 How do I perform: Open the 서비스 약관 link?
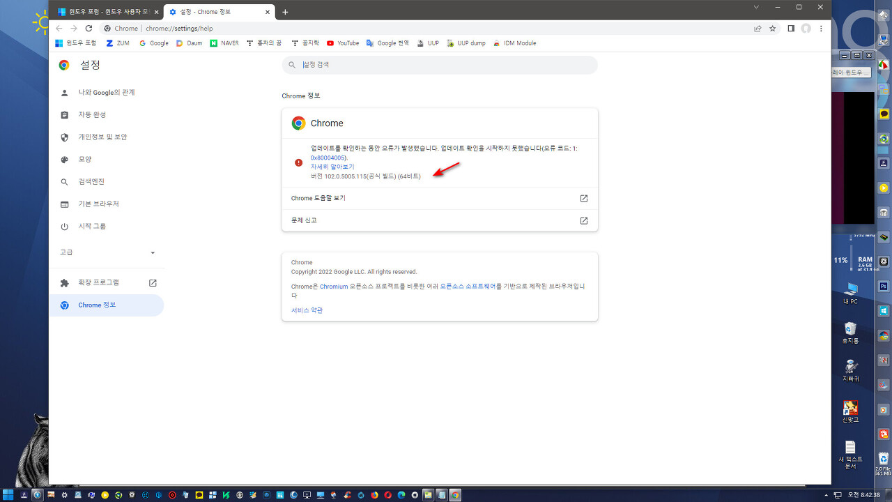click(x=307, y=310)
